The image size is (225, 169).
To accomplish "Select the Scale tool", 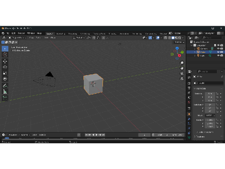I will click(5, 73).
